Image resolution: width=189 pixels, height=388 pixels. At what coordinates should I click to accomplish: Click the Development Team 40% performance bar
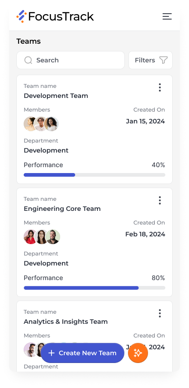[x=95, y=175]
